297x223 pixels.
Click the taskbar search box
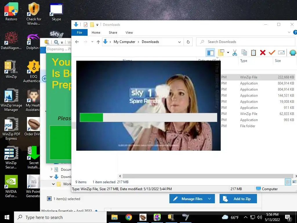coord(60,217)
